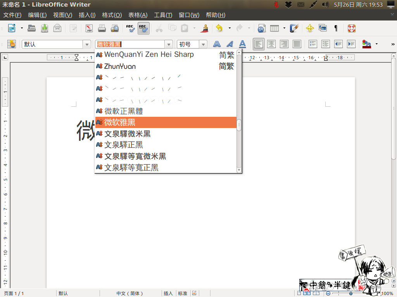
Task: Toggle bullets list
Action: 325,44
